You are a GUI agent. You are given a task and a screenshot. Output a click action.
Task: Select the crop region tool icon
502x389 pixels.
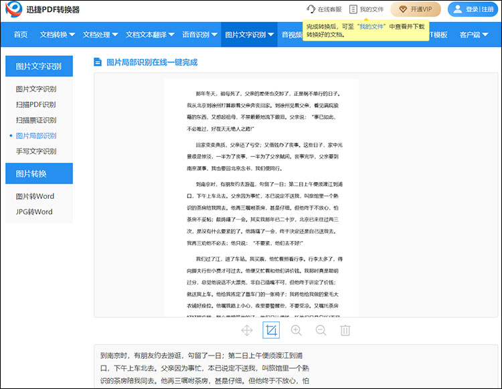click(271, 330)
